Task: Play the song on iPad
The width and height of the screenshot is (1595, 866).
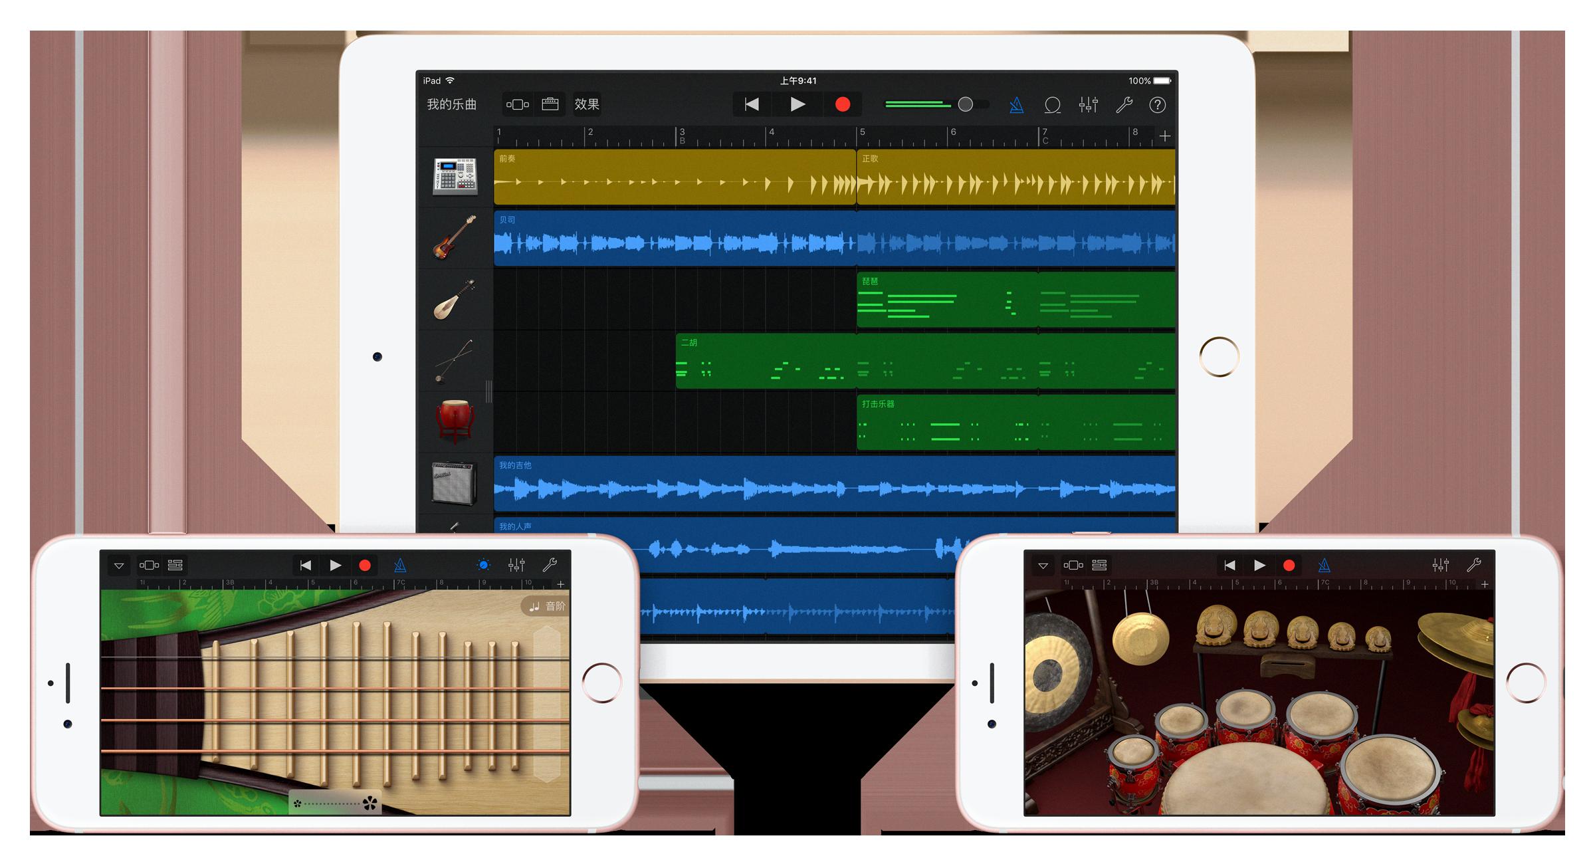Action: click(797, 104)
